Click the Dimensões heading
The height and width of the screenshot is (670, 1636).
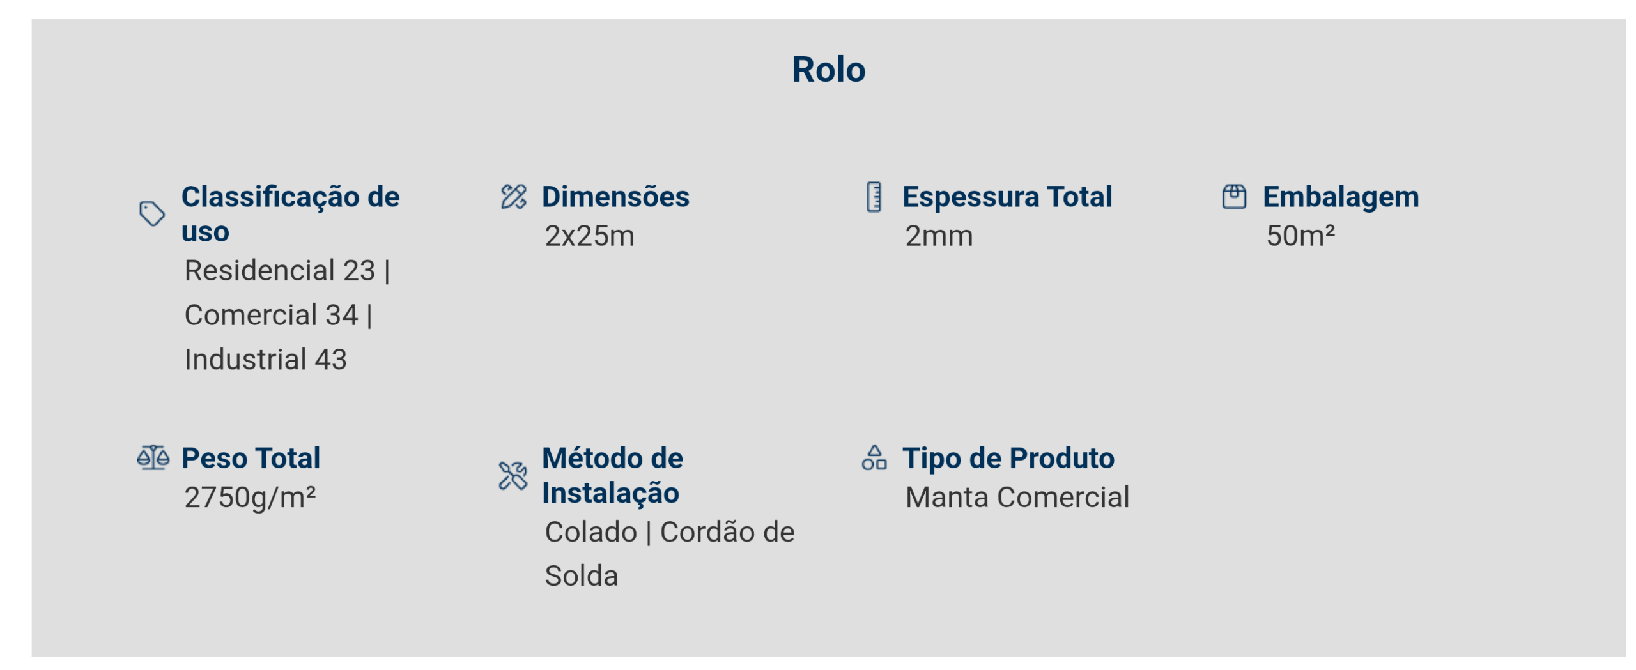615,197
